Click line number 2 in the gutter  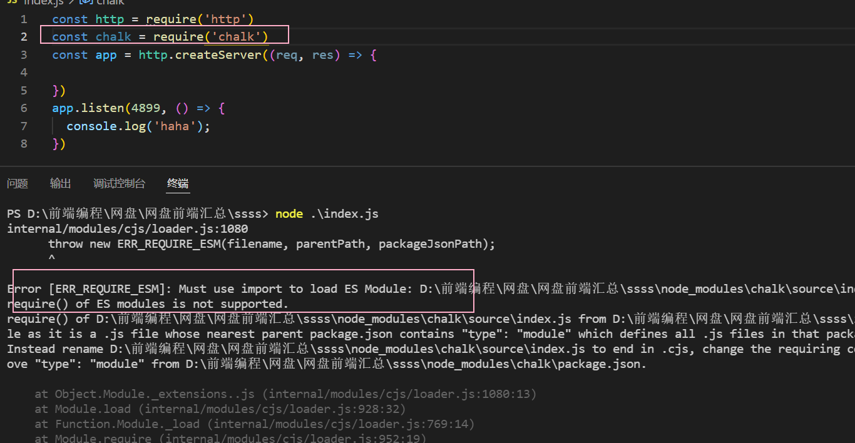pyautogui.click(x=24, y=36)
